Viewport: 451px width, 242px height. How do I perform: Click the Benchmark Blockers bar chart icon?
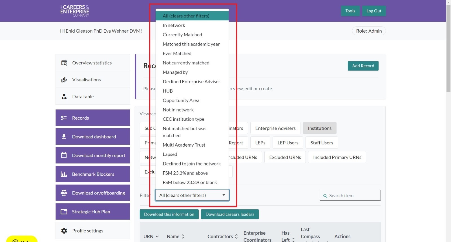64,174
